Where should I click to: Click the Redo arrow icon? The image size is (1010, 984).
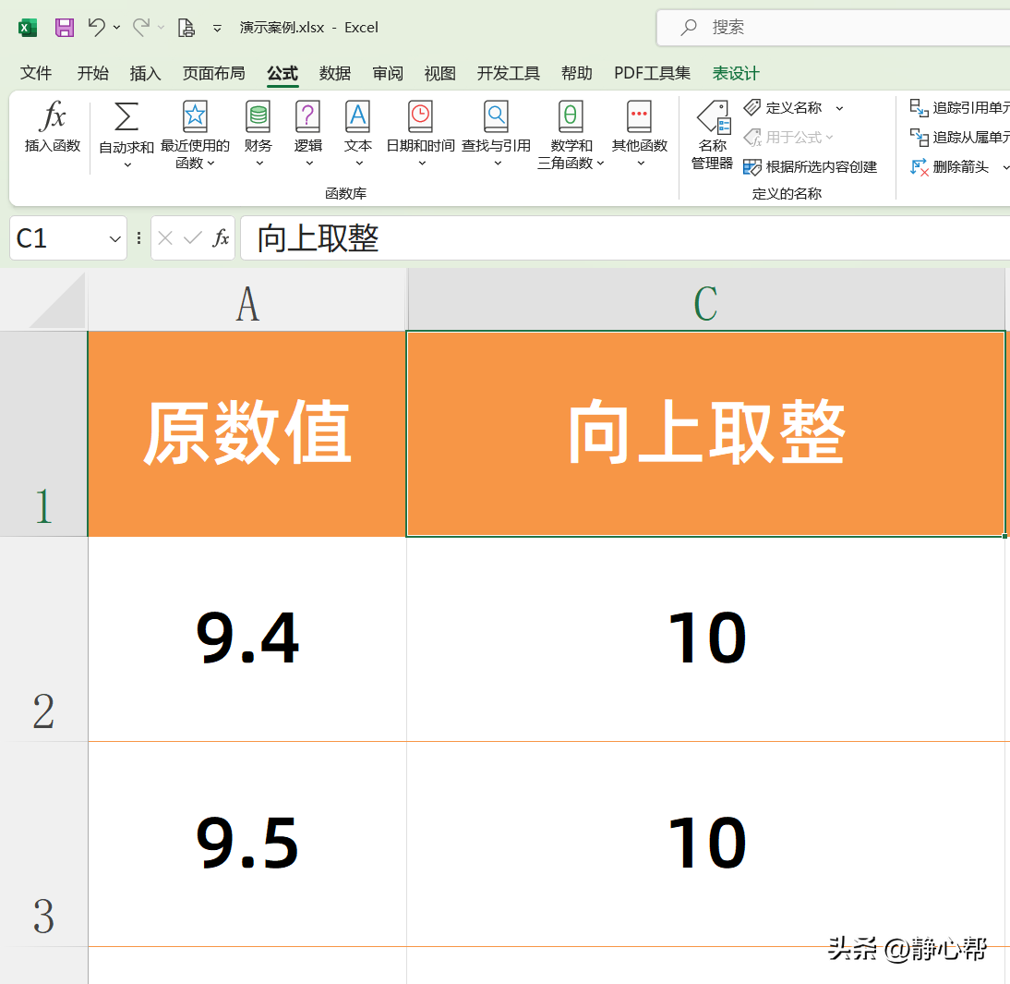click(141, 28)
